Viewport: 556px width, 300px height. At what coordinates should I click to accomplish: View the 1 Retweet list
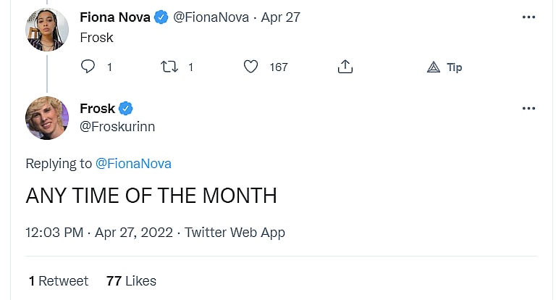(59, 280)
